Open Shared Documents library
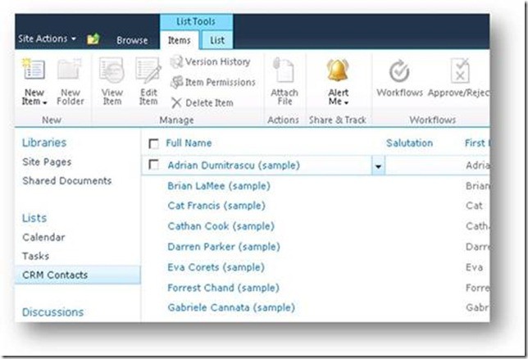The width and height of the screenshot is (528, 359). coord(66,181)
